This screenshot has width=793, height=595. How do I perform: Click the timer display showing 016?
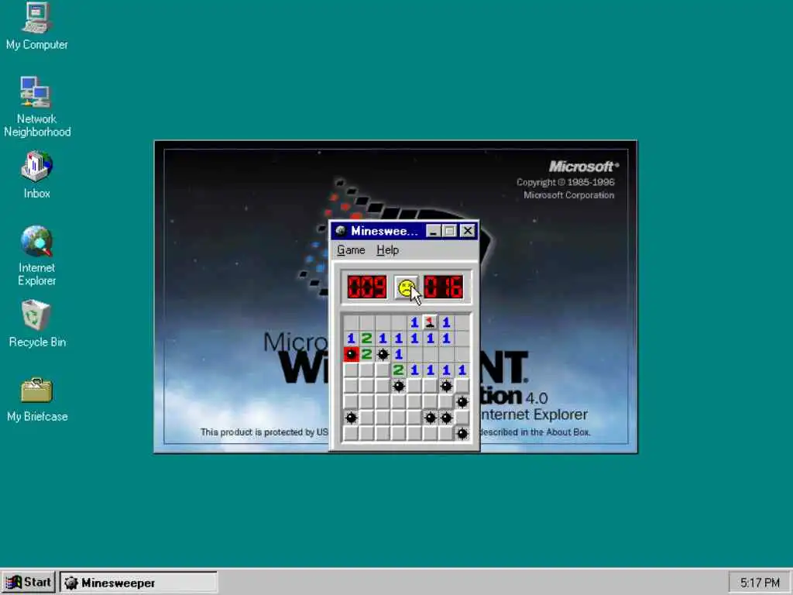[443, 287]
